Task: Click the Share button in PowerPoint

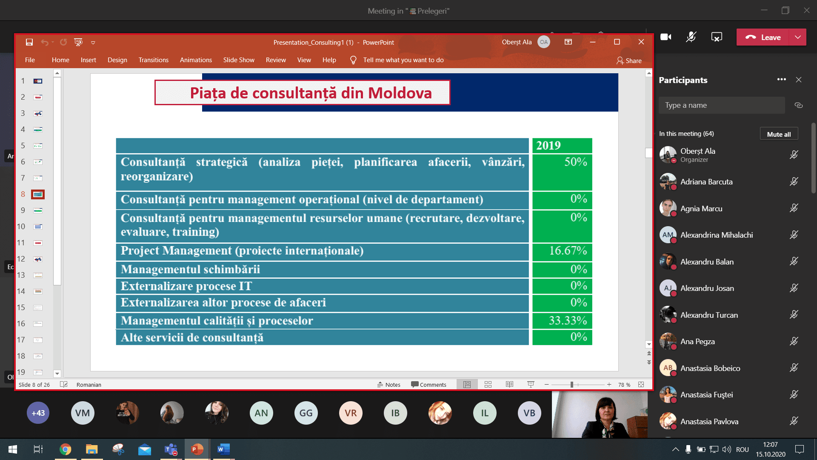Action: tap(629, 60)
